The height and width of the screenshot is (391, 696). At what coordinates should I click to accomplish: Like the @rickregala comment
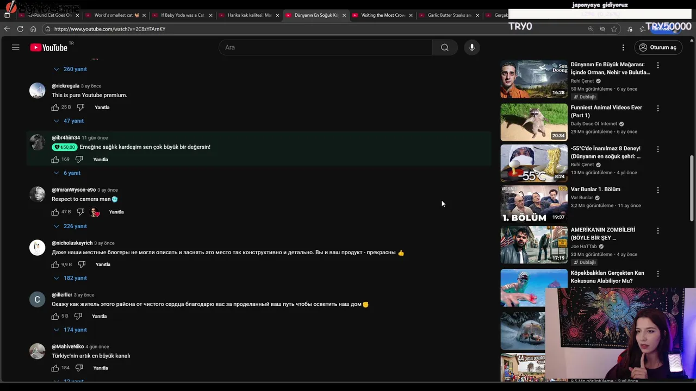[x=55, y=108]
